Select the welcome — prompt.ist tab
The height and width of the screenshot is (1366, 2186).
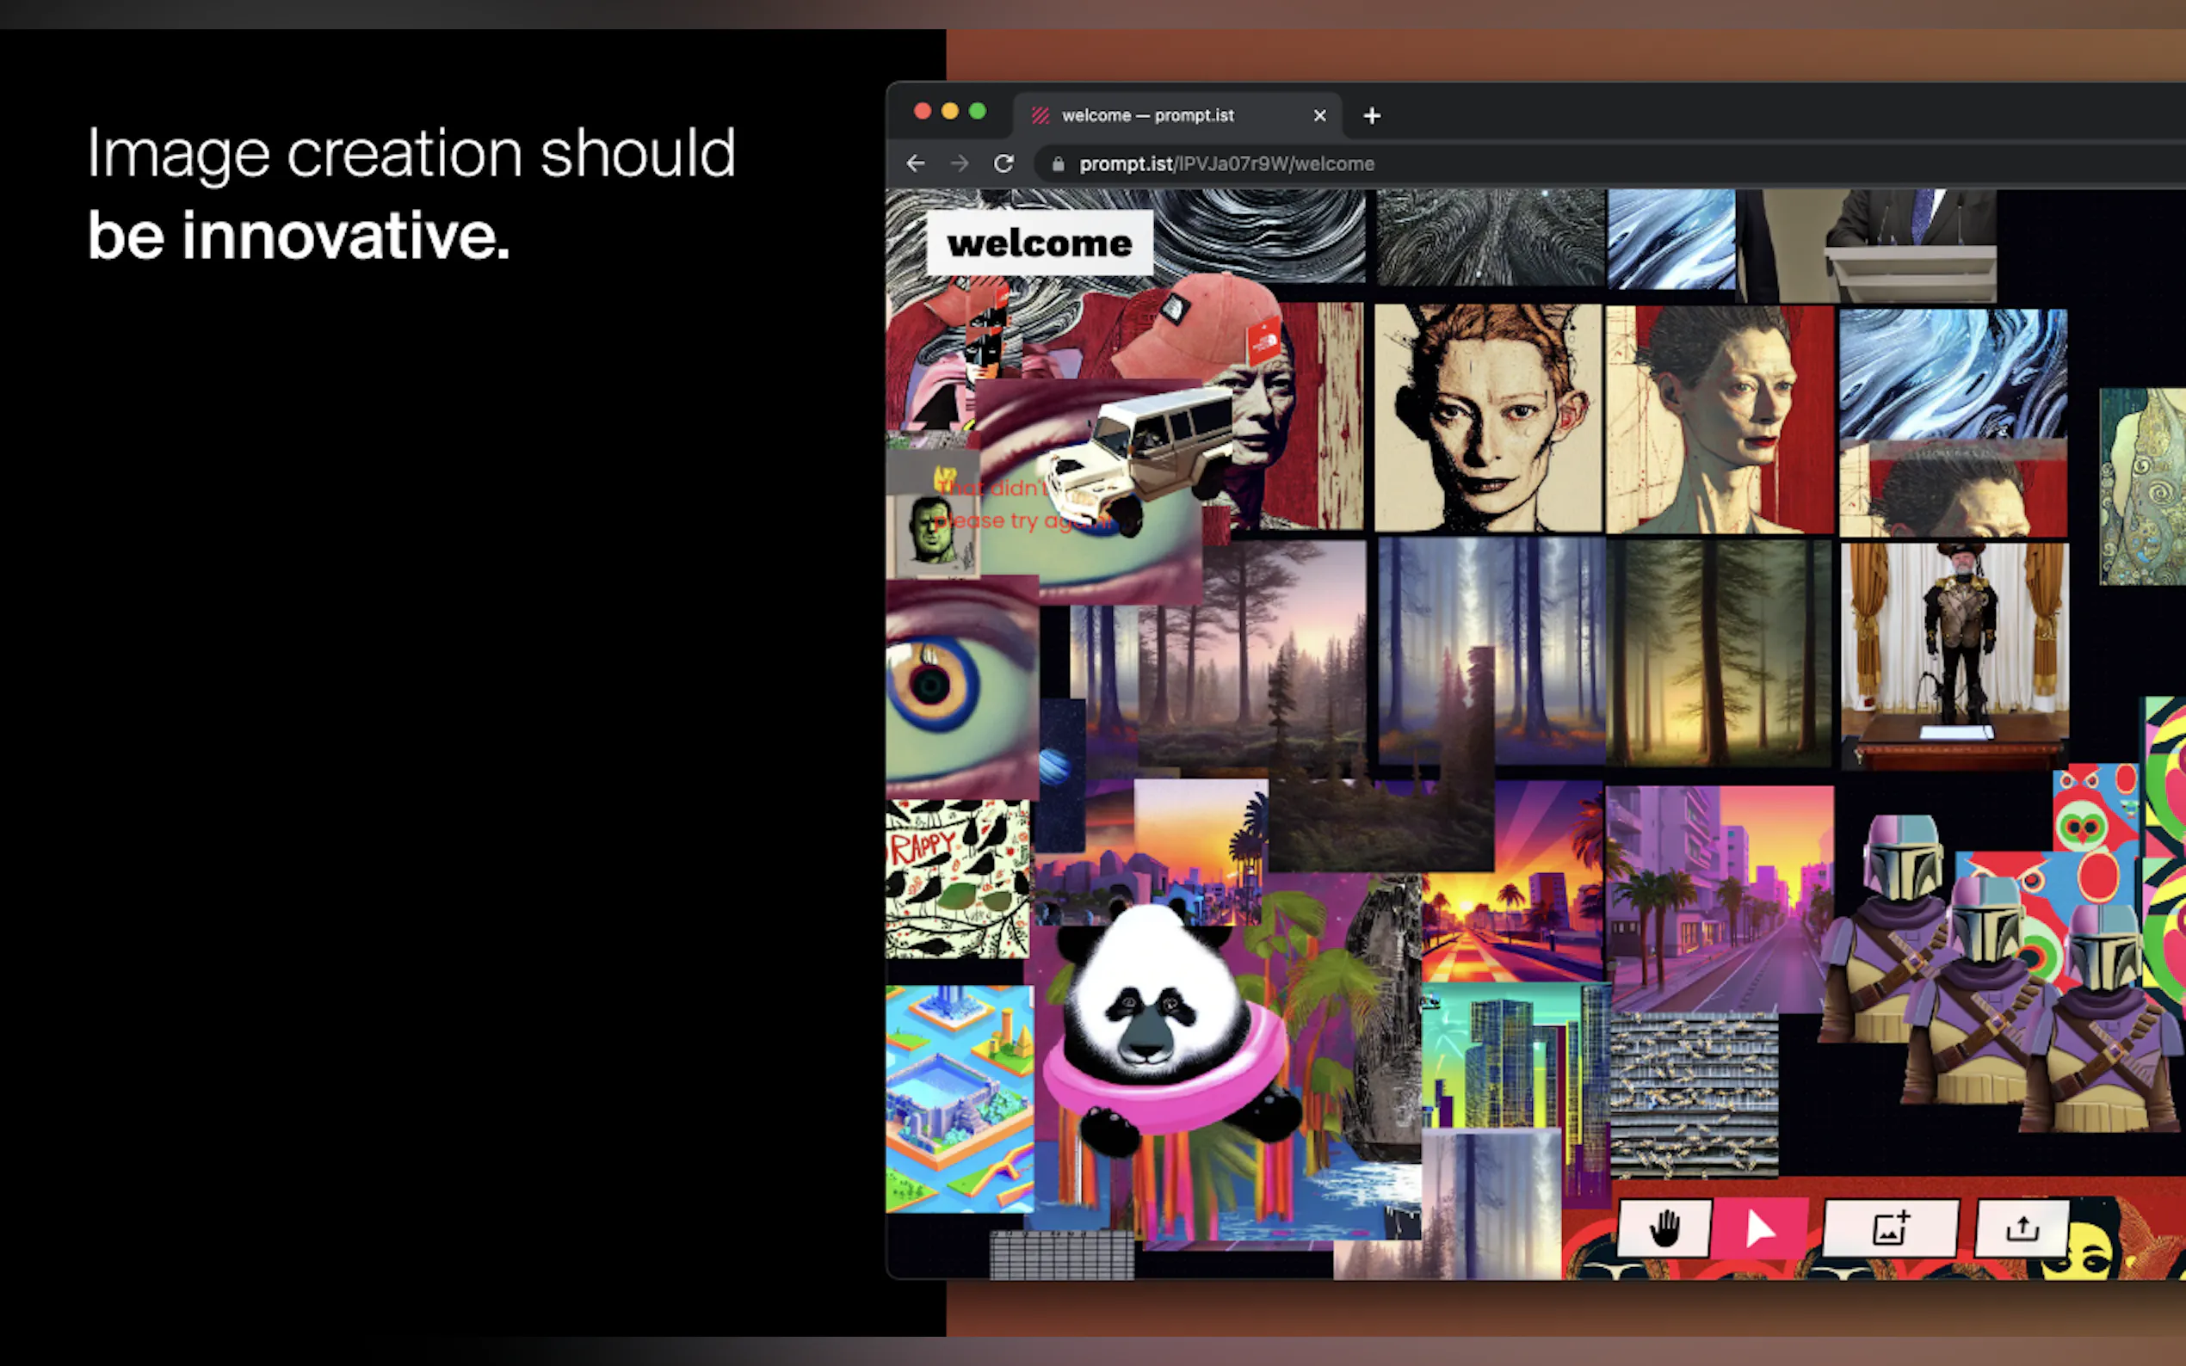click(x=1148, y=115)
